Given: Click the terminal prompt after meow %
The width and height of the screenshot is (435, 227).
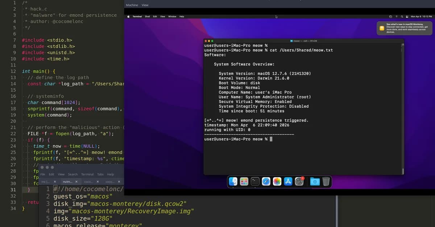Looking at the screenshot, I should 270,139.
